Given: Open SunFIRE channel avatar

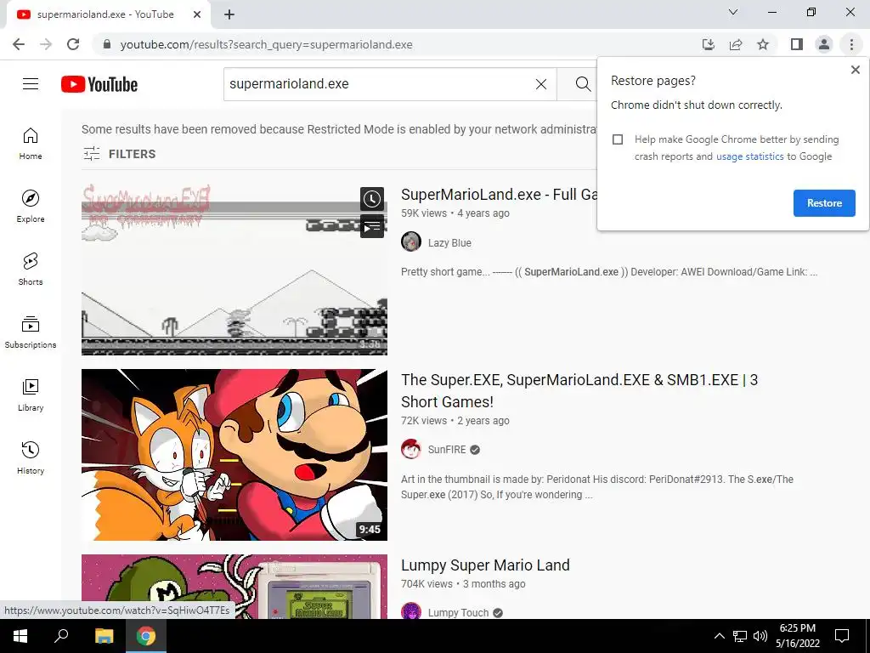Looking at the screenshot, I should point(411,449).
